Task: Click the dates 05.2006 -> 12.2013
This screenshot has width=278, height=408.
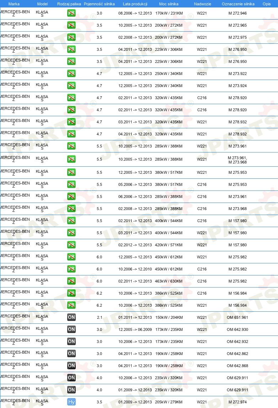Action: click(135, 184)
